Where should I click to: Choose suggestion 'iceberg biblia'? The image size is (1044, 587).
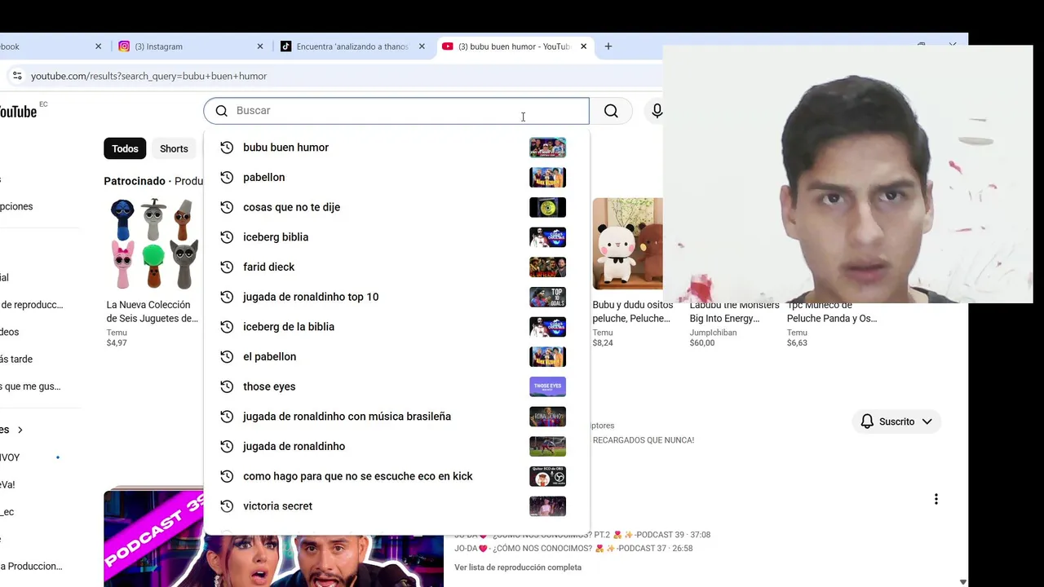396,237
